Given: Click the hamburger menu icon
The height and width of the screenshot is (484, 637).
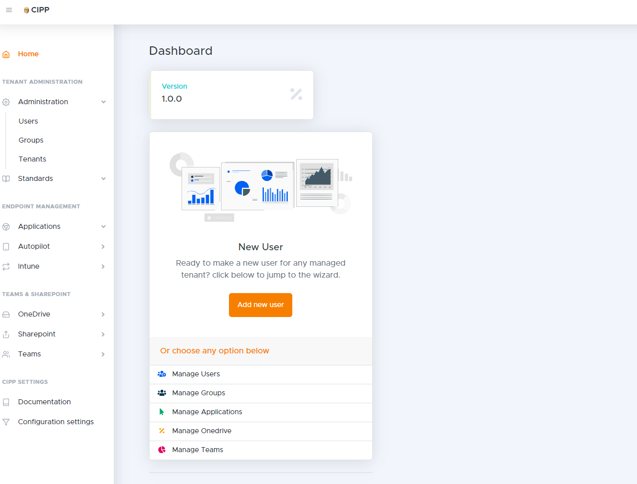Looking at the screenshot, I should pos(9,10).
